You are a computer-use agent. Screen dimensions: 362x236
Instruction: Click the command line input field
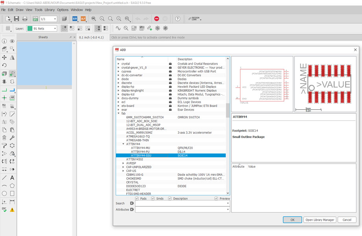pos(236,37)
